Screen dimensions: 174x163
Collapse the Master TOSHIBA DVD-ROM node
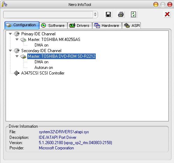coord(17,56)
